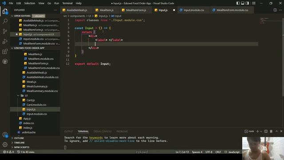Click Explorer more actions ellipsis
Image resolution: width=284 pixels, height=160 pixels.
55,10
